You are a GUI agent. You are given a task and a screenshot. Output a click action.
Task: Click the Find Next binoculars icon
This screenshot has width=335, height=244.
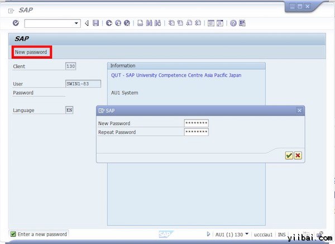157,23
